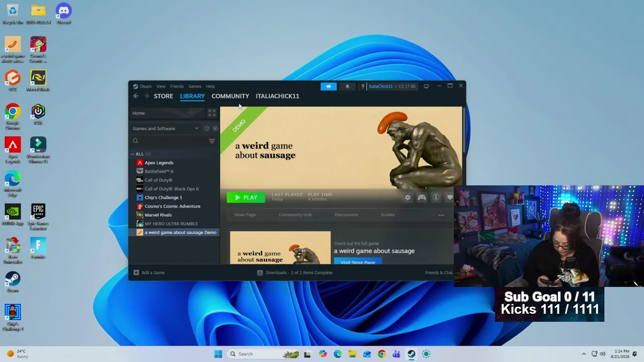Open the Games menu
644x362 pixels.
coord(195,86)
